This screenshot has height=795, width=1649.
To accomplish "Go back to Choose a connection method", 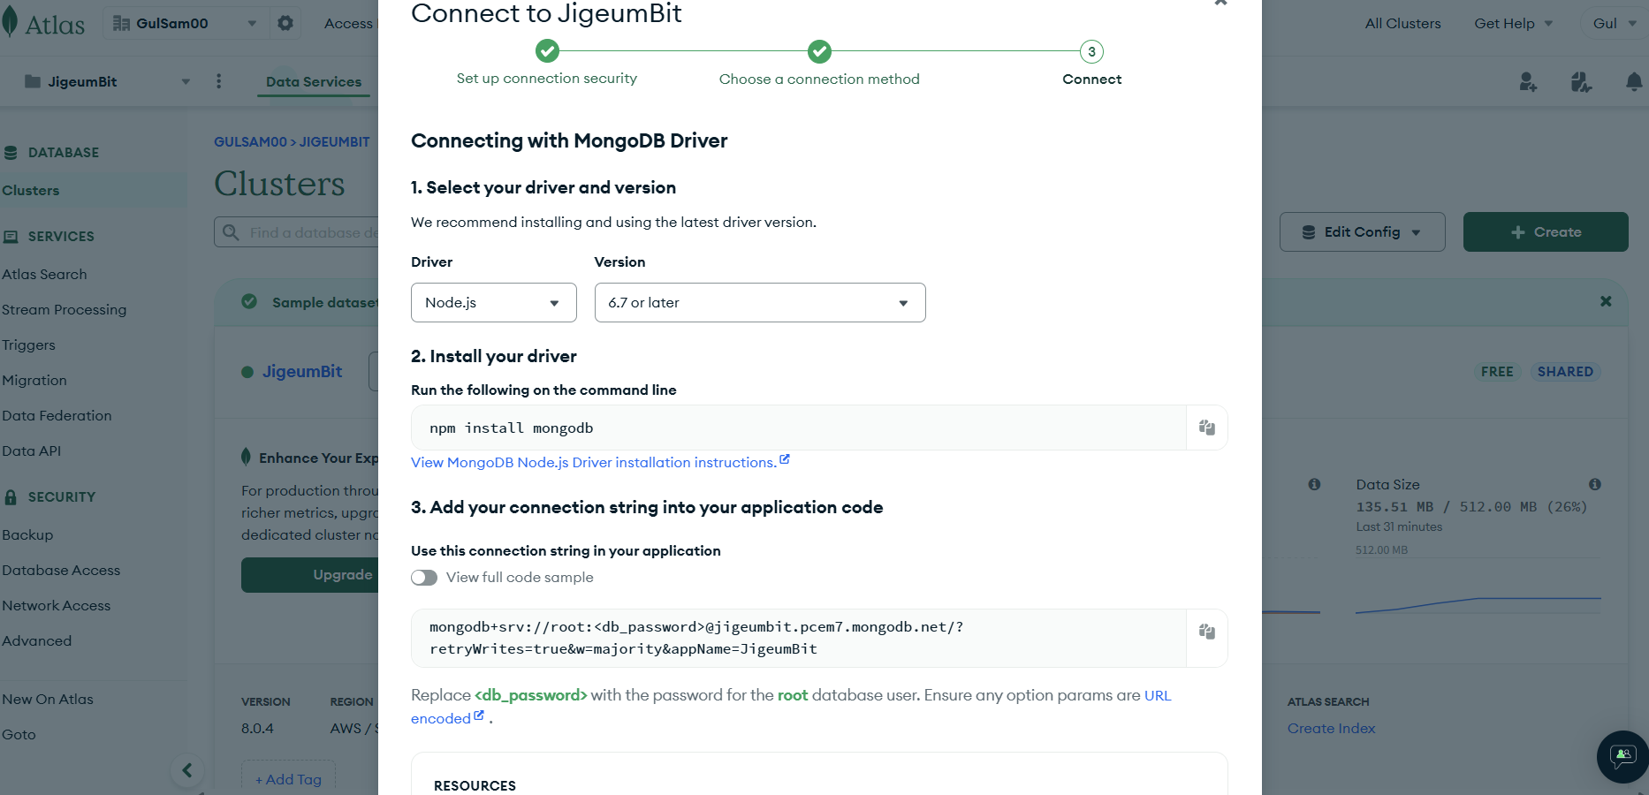I will pos(819,79).
